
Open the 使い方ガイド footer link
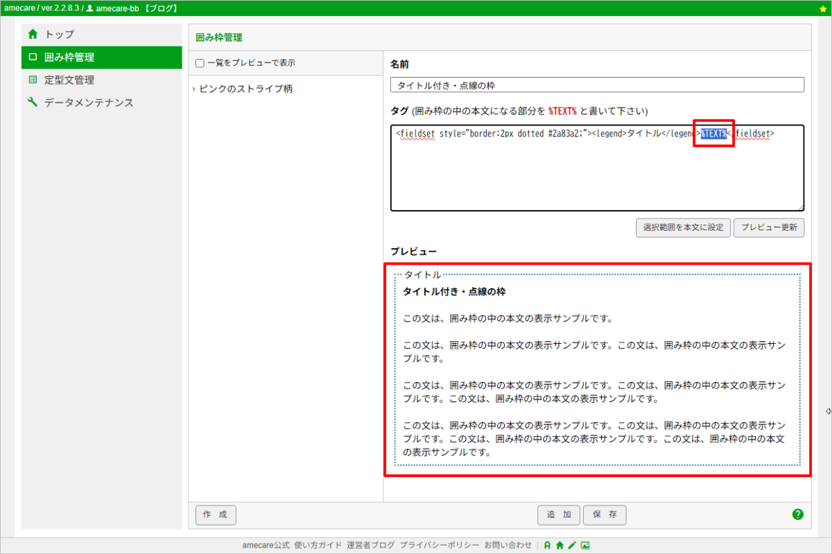click(318, 546)
